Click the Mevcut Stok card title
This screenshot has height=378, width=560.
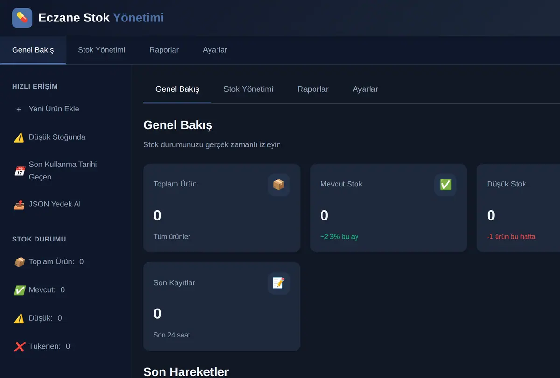pyautogui.click(x=341, y=184)
